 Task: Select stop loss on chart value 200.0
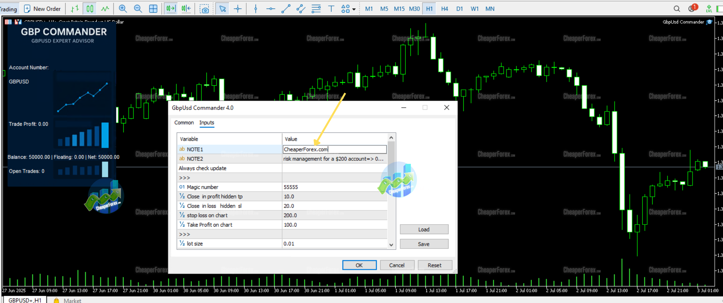point(335,215)
